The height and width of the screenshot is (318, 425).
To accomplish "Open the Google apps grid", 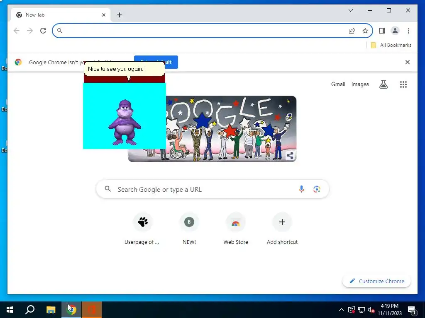I will (403, 84).
